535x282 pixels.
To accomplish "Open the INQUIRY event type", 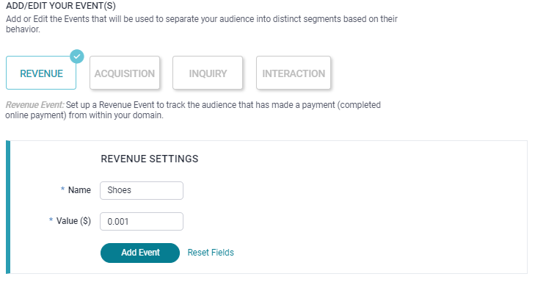I will coord(208,73).
